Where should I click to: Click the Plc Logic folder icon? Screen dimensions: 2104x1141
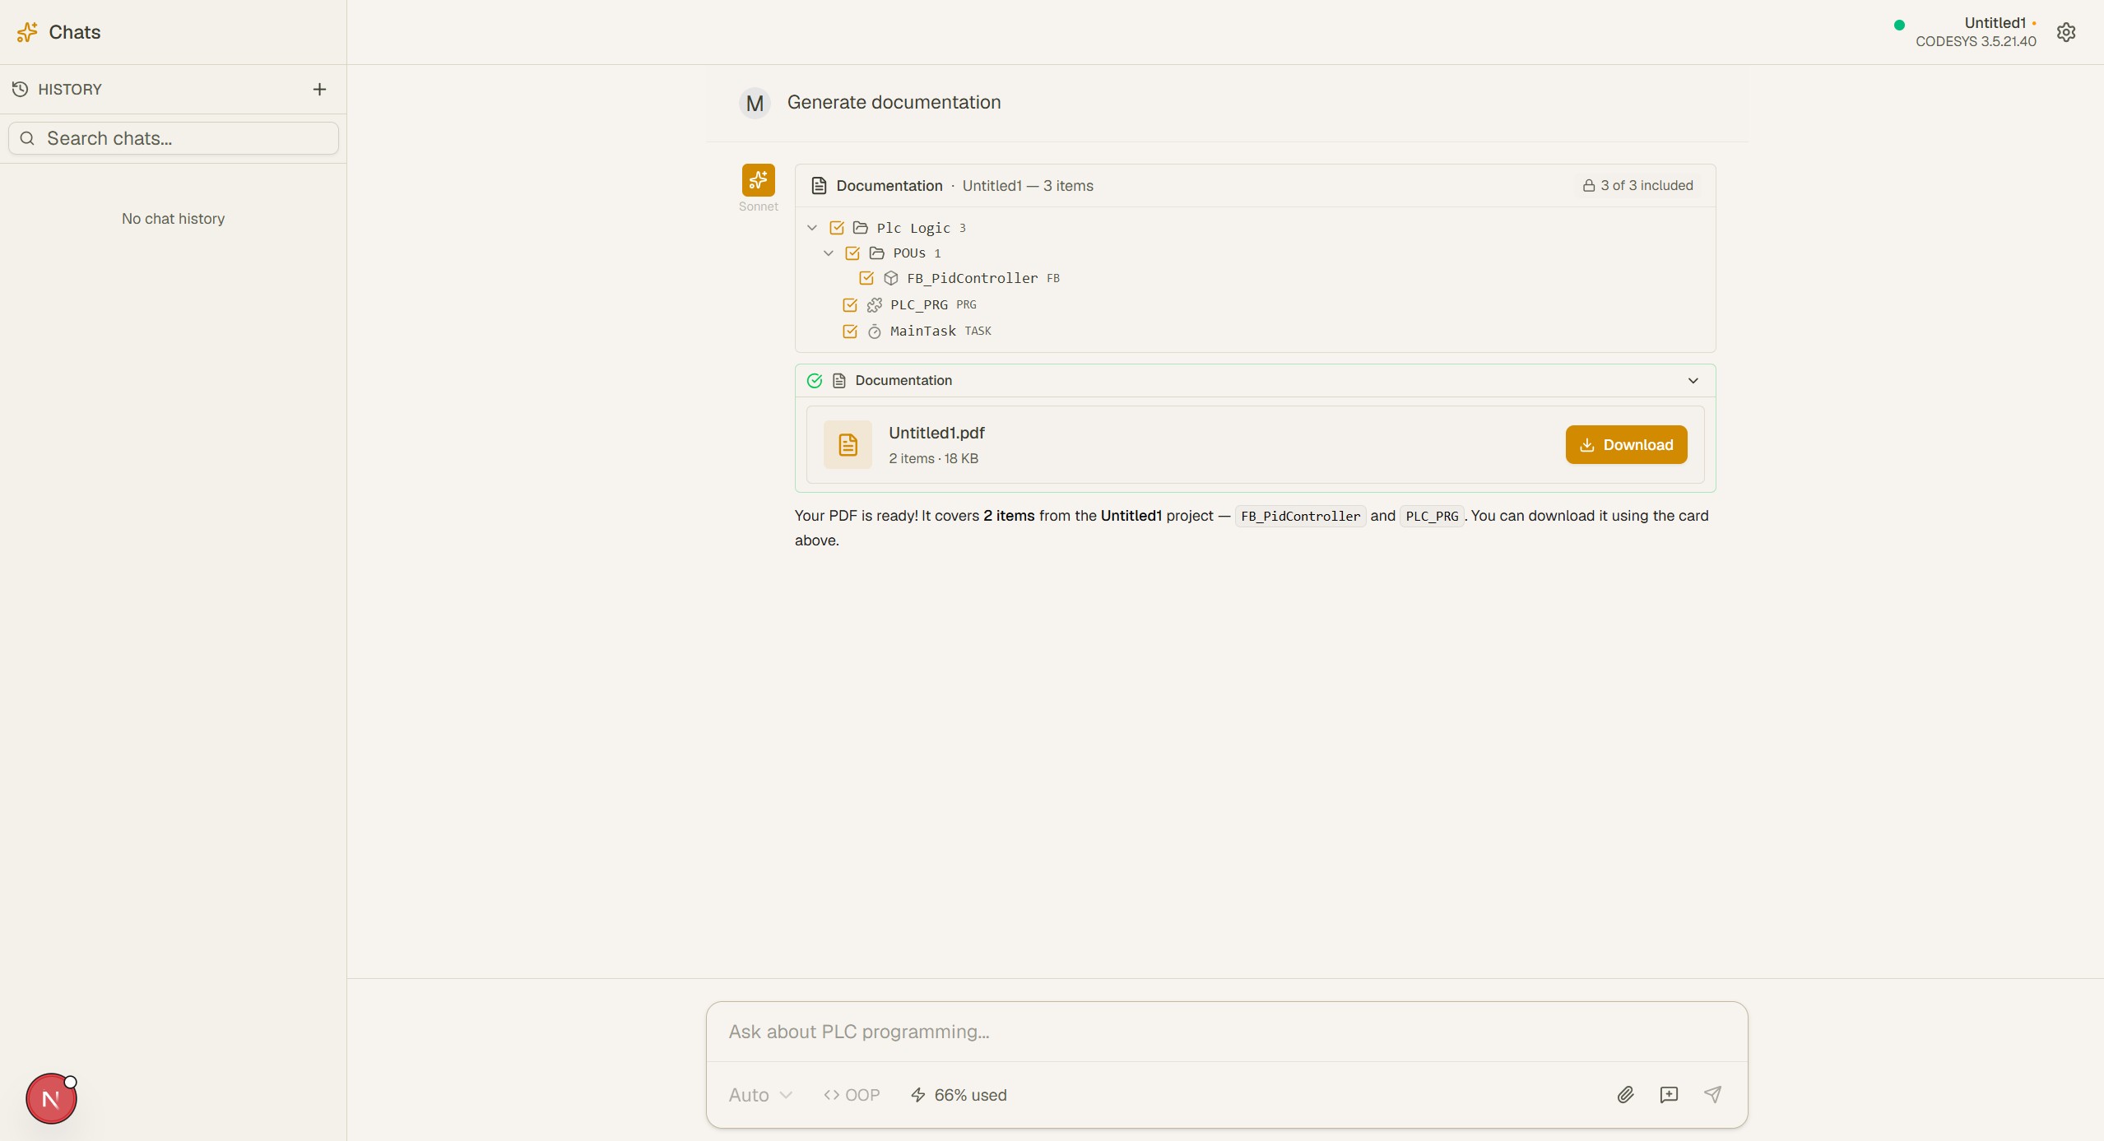point(861,227)
